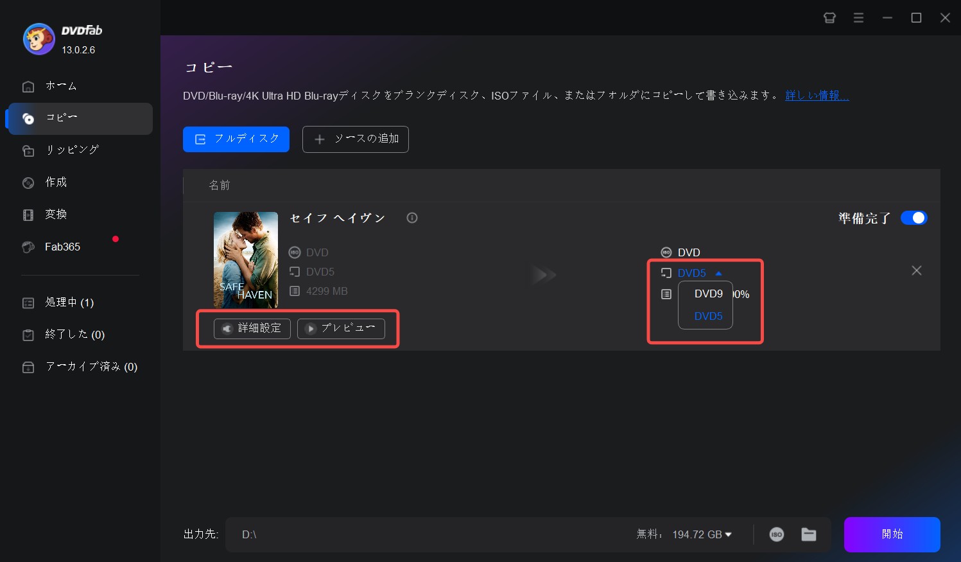
Task: Click the double arrow conversion icon
Action: coord(544,275)
